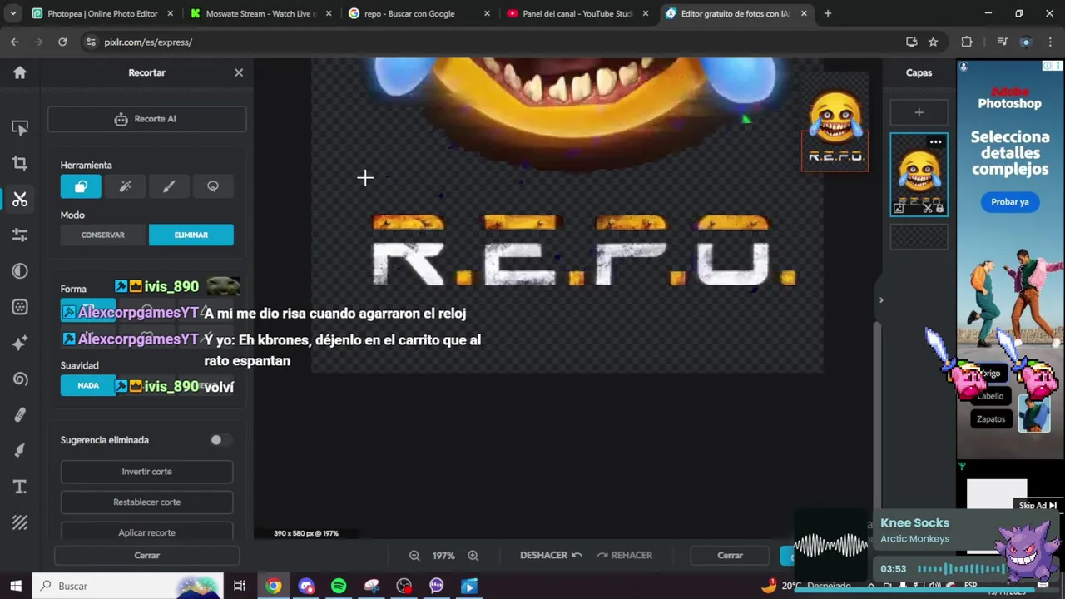Screen dimensions: 1065x599
Task: Add a new layer with plus button
Action: tap(919, 112)
